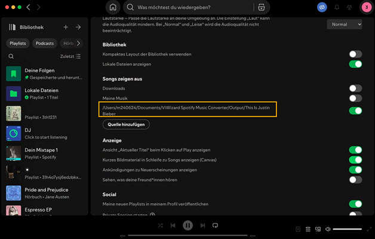Select the Playlists filter chip
Viewport: 375px width, 239px height.
(x=18, y=43)
